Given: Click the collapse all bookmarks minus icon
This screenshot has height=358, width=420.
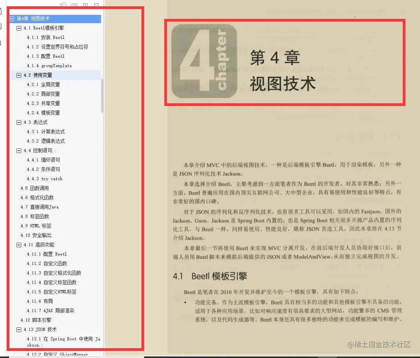Looking at the screenshot, I should click(x=96, y=5).
